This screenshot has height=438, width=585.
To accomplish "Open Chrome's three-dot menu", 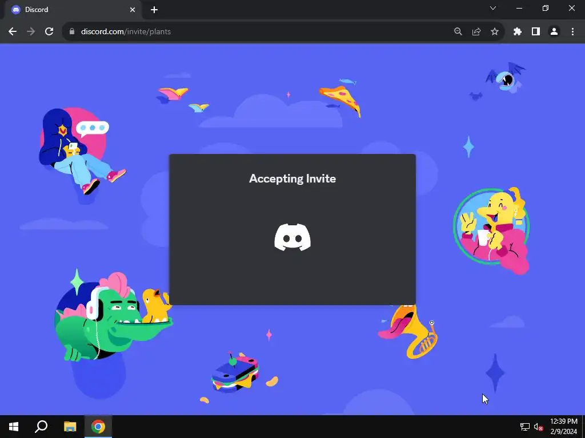I will pos(572,32).
